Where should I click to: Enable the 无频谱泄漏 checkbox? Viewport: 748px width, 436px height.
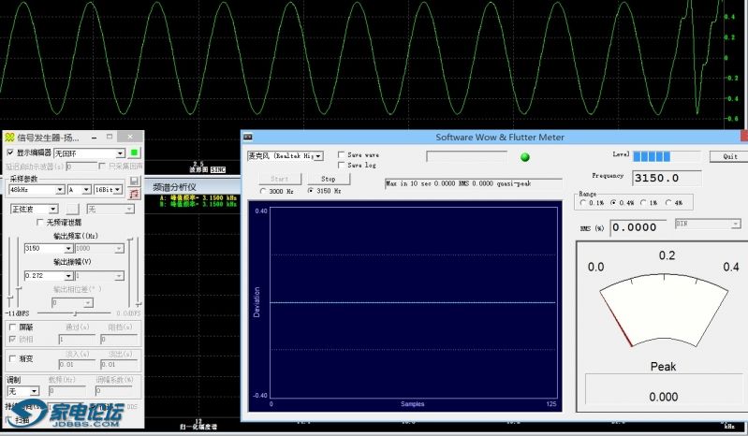pos(40,222)
